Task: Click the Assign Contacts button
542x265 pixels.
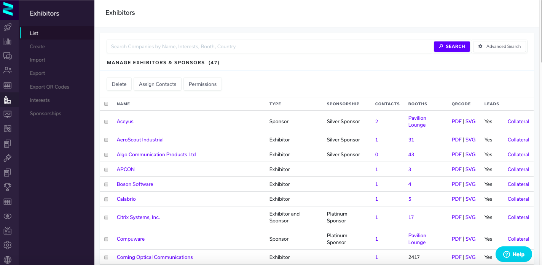Action: tap(158, 84)
